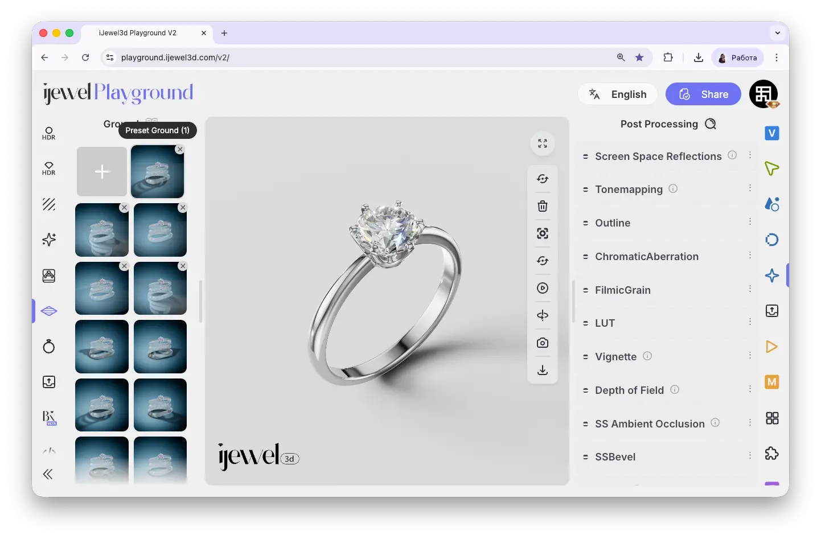
Task: Open three-dot menu for Screen Space Reflections
Action: tap(750, 155)
